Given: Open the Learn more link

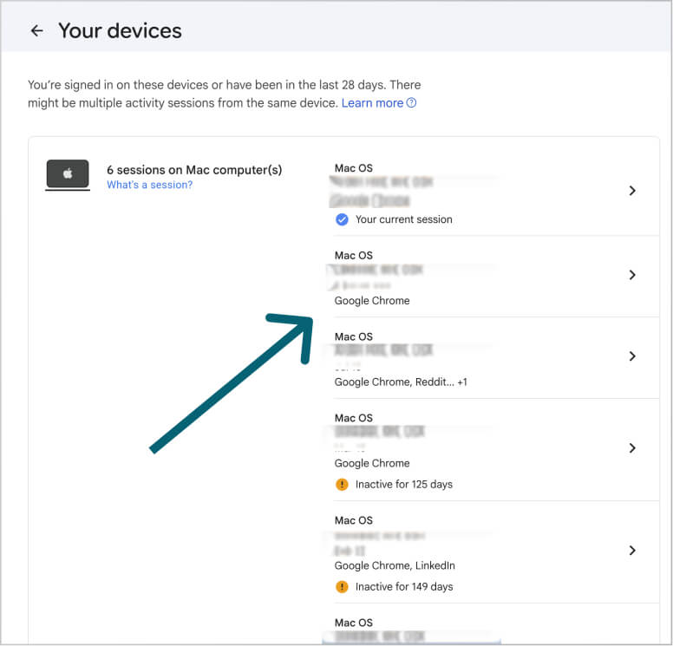Looking at the screenshot, I should 372,103.
